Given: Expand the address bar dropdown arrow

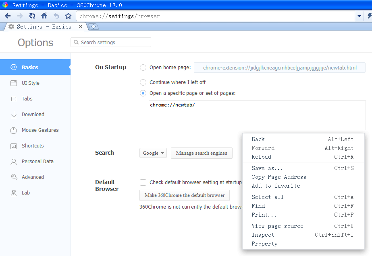Looking at the screenshot, I should tap(359, 16).
